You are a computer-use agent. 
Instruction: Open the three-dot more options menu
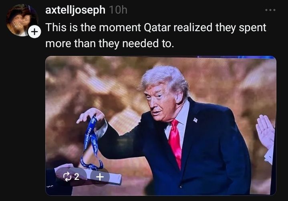[270, 10]
